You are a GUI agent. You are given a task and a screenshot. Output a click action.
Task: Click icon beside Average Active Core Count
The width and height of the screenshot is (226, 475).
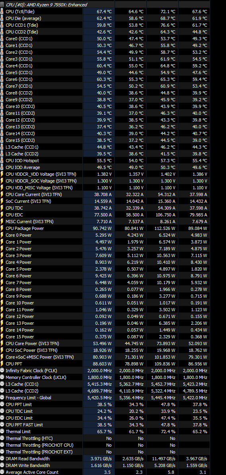point(2,472)
